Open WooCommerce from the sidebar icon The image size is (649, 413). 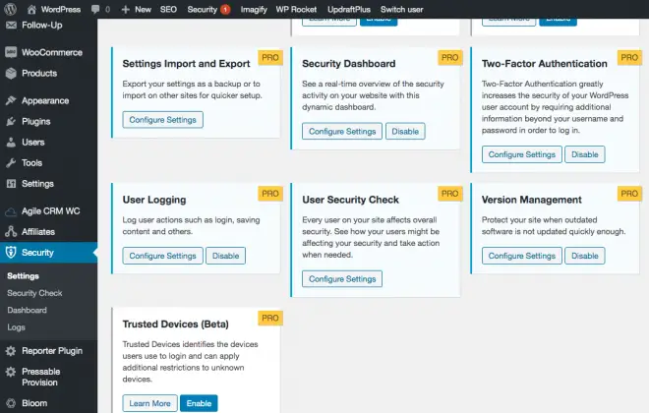[x=11, y=52]
